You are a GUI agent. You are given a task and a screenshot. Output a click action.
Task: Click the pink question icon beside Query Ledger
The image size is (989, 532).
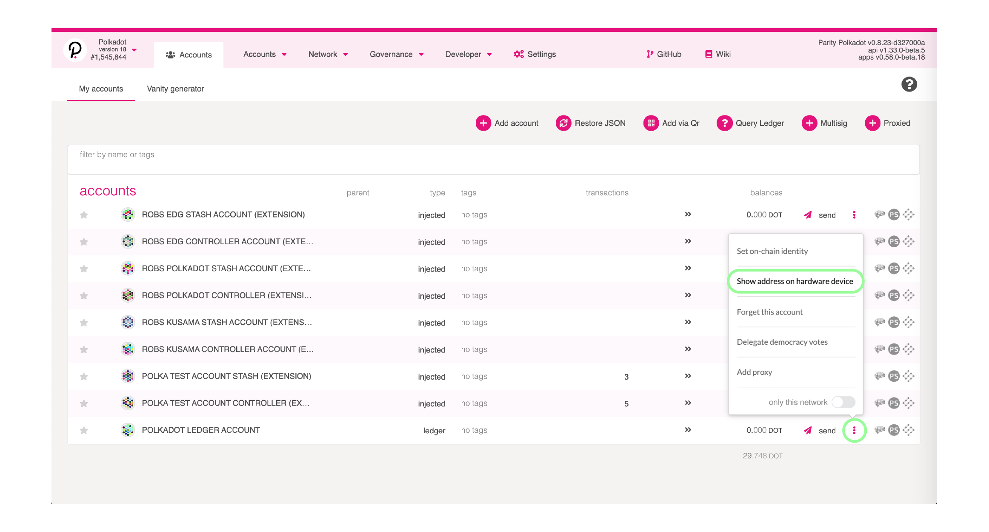(724, 123)
